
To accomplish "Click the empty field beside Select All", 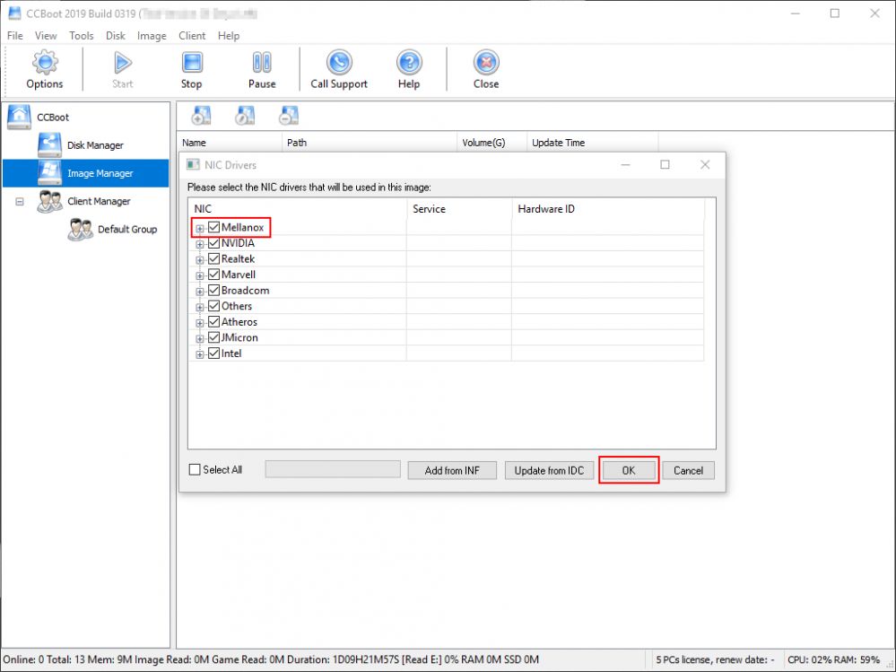I will [x=333, y=470].
